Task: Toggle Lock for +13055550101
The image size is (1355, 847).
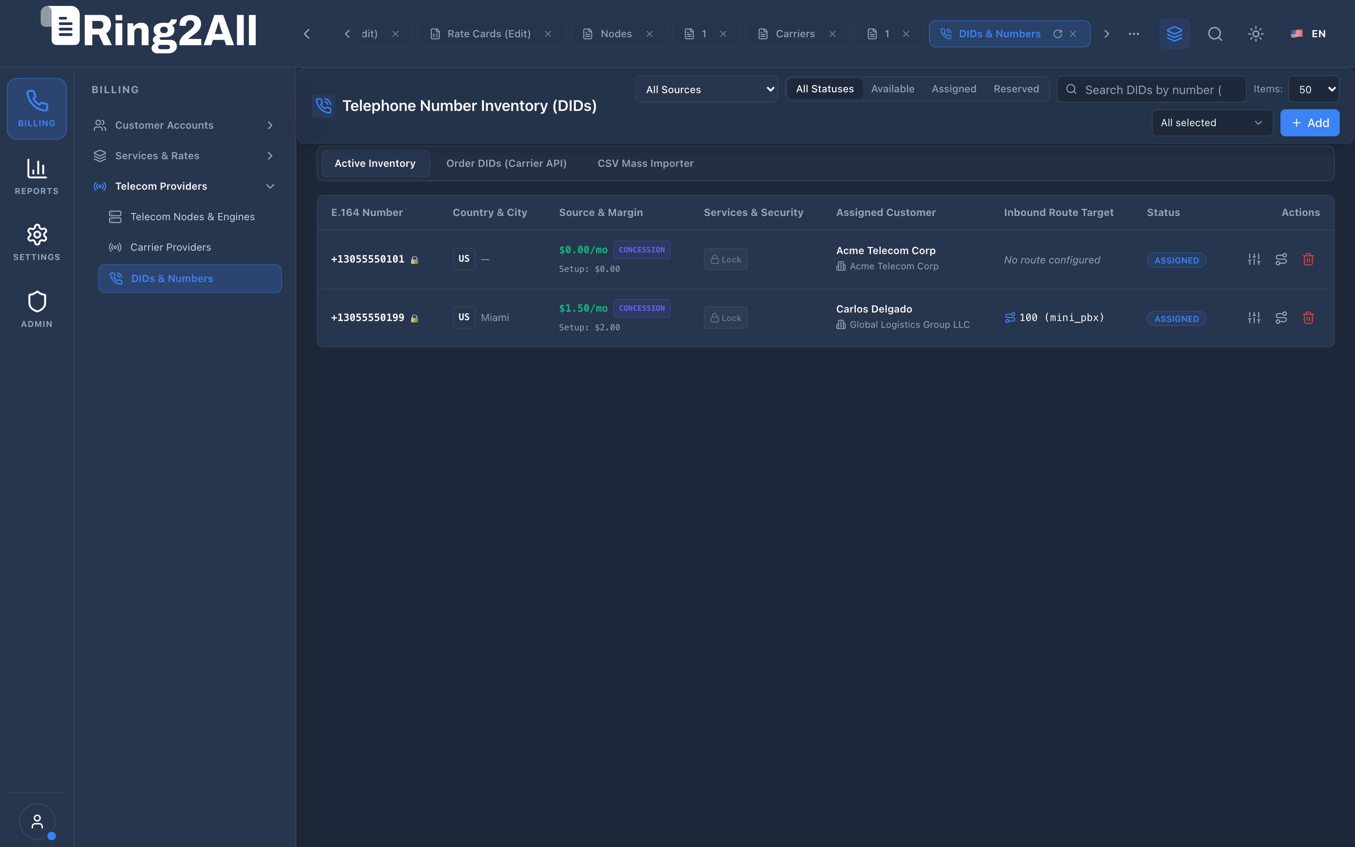Action: [726, 259]
